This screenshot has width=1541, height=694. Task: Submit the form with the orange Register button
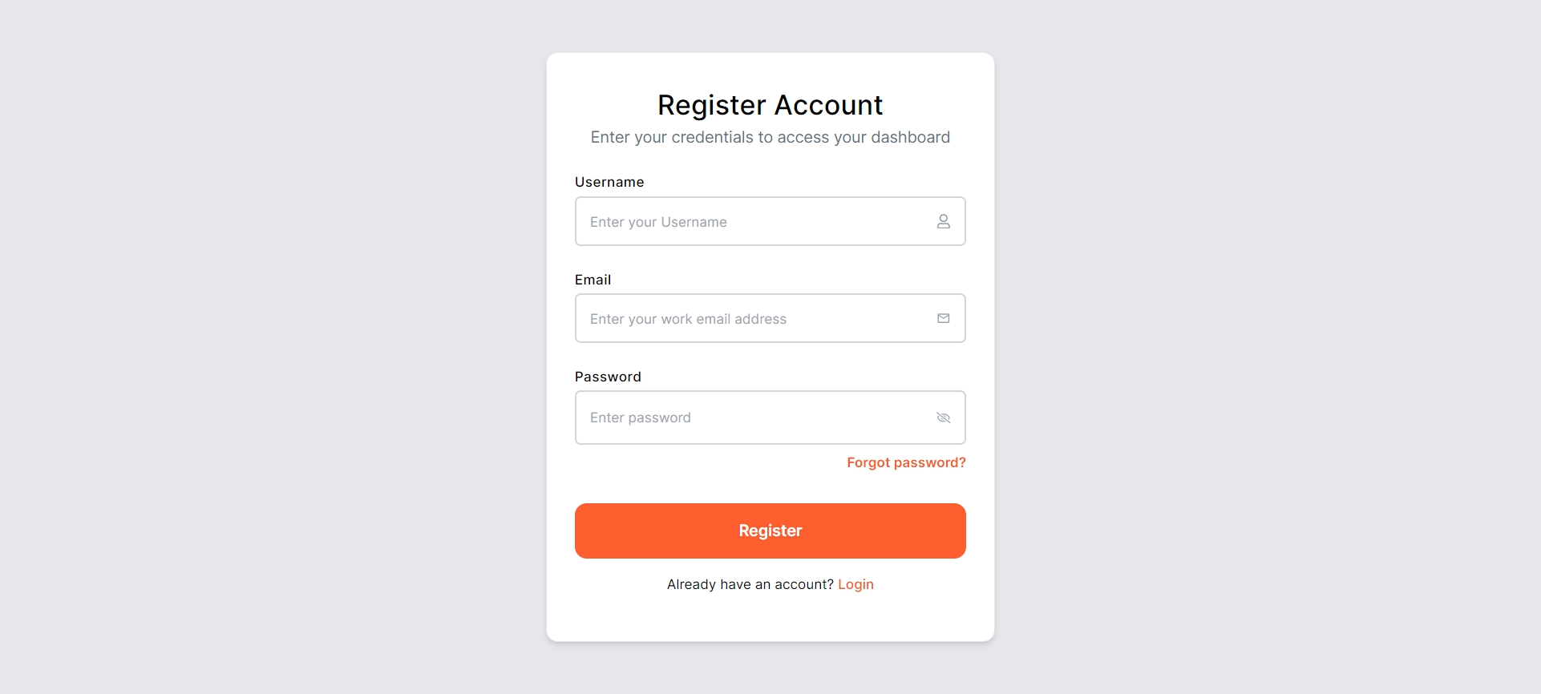tap(770, 531)
